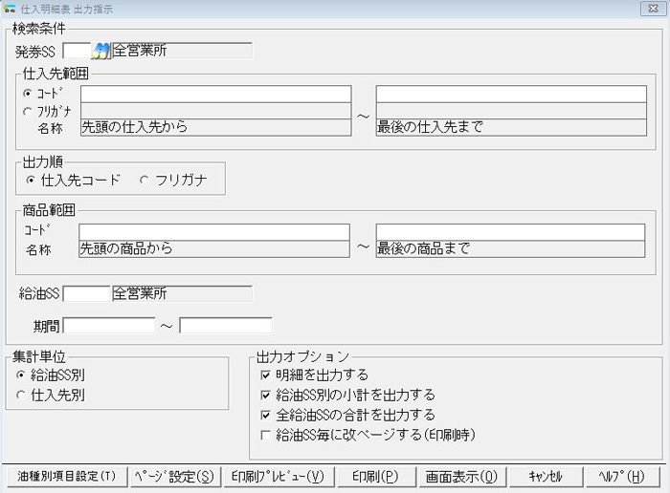Select the コード radio button in 仕入先範囲

coord(27,94)
